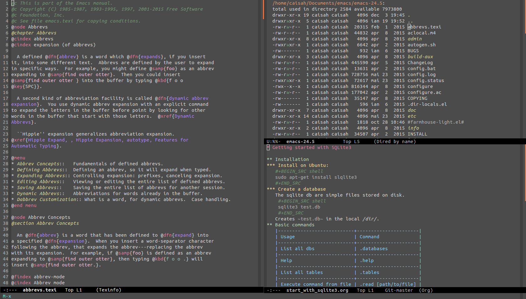The height and width of the screenshot is (299, 526).
Task: Fold the '** Installation' org heading
Action: tap(288, 159)
